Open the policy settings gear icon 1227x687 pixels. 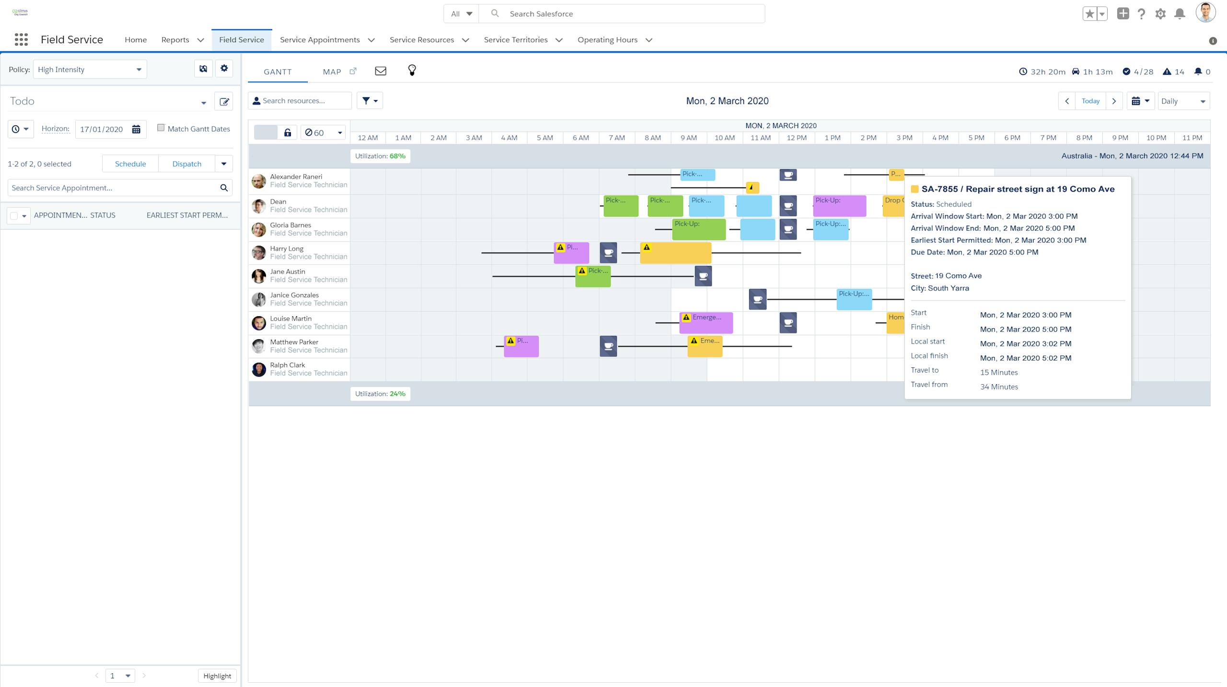coord(224,69)
